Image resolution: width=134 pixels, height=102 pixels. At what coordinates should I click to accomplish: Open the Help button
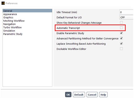103,95
